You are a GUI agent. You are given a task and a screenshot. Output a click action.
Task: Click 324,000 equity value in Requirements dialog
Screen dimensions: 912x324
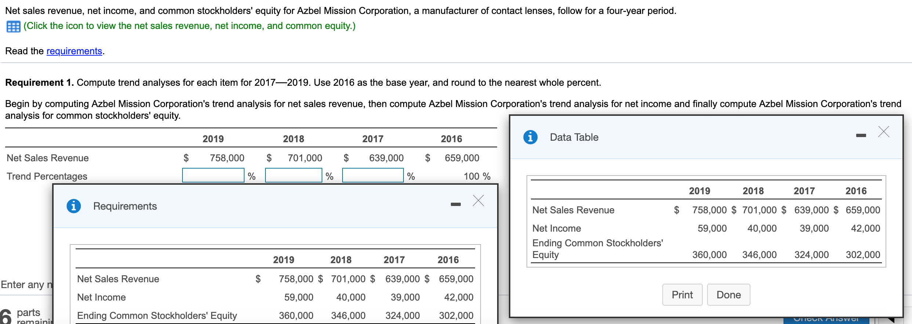click(x=402, y=316)
